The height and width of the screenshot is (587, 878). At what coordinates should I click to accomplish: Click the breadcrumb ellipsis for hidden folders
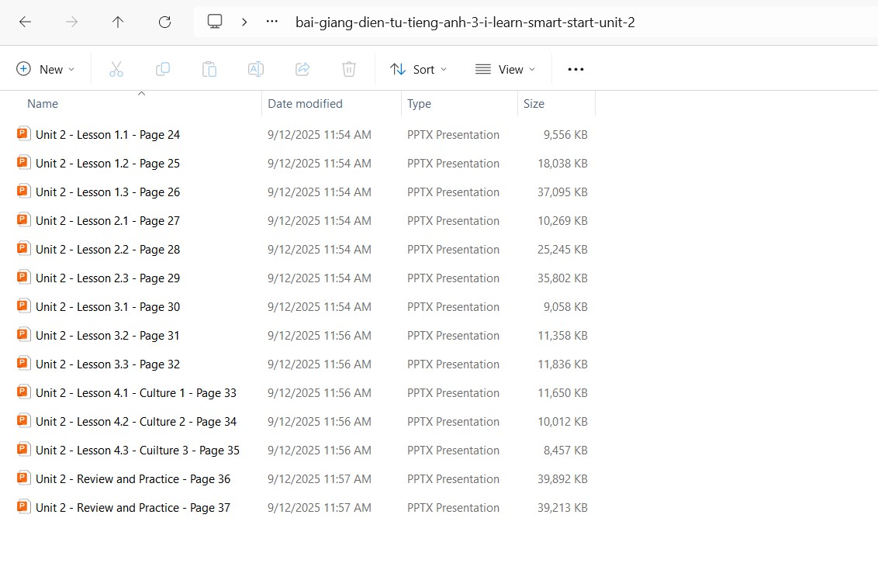(x=271, y=22)
